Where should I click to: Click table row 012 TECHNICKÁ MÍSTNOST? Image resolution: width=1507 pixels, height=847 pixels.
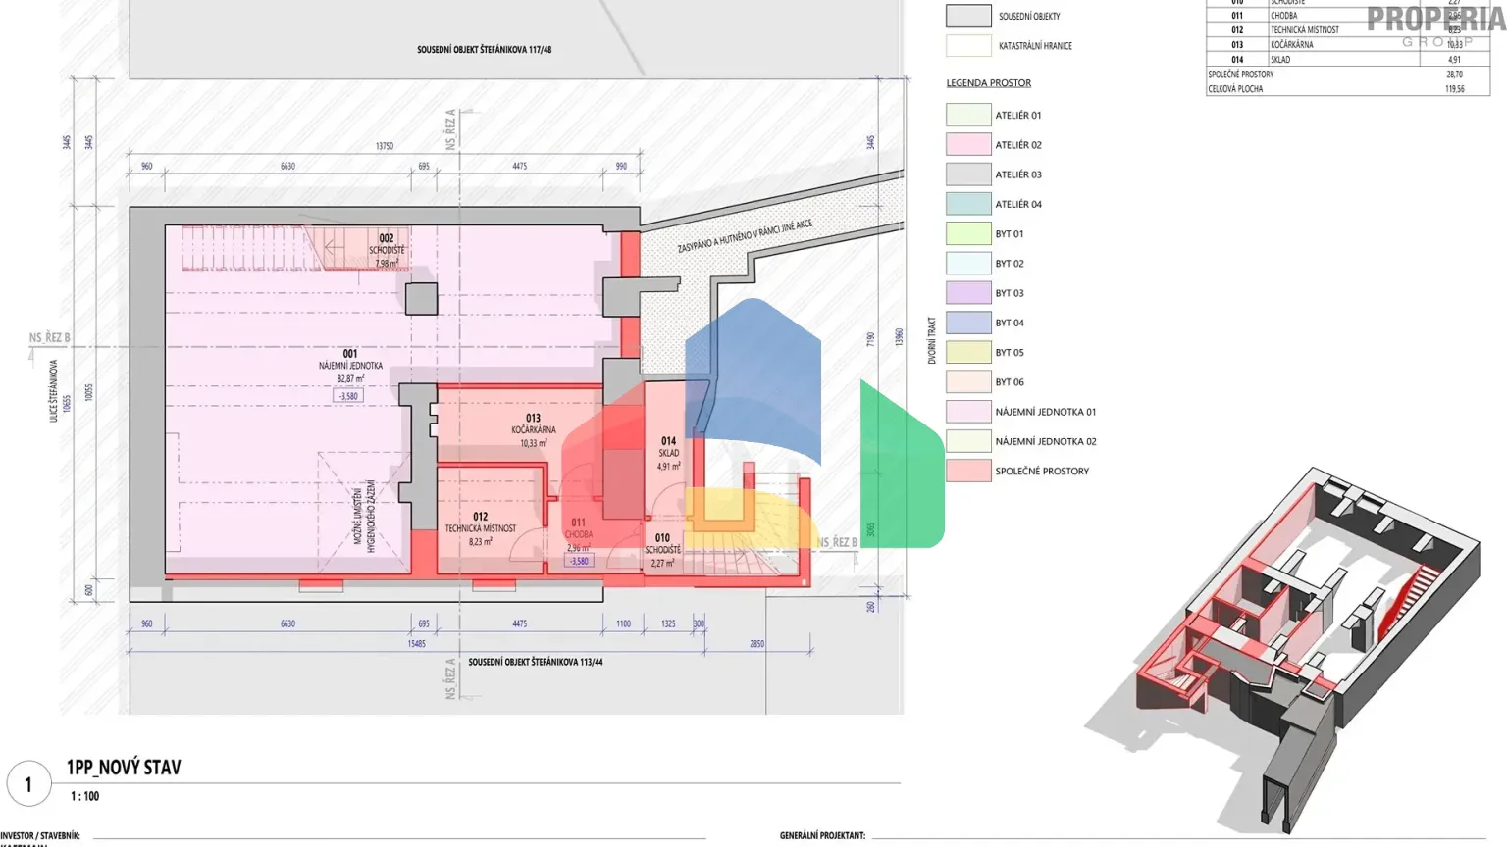click(1305, 29)
